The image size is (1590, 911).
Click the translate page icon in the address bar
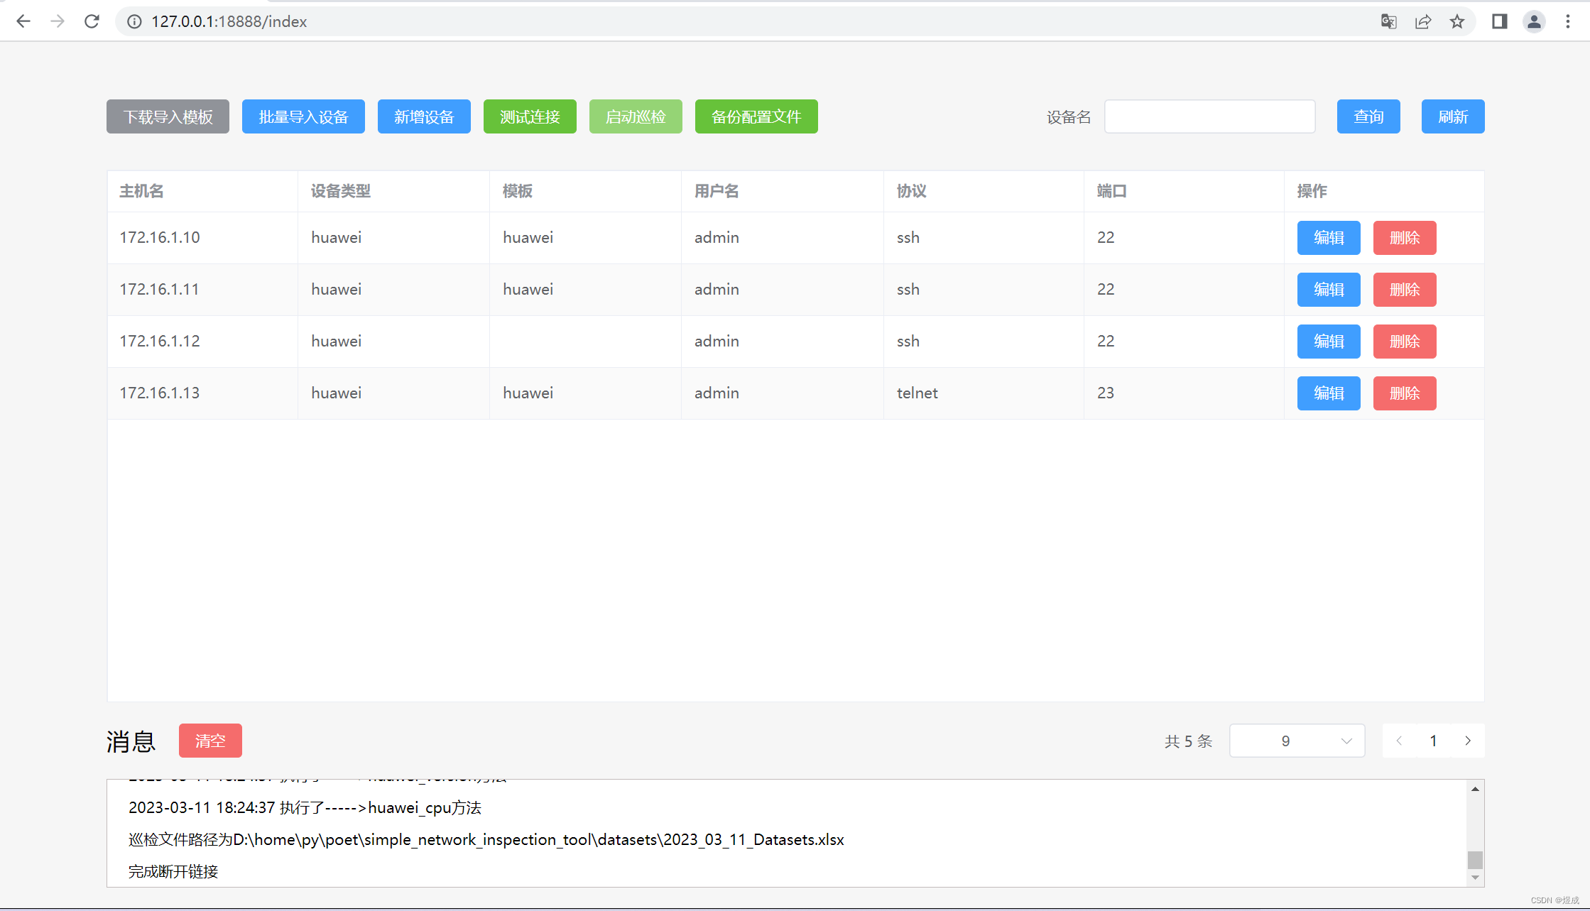click(x=1388, y=21)
